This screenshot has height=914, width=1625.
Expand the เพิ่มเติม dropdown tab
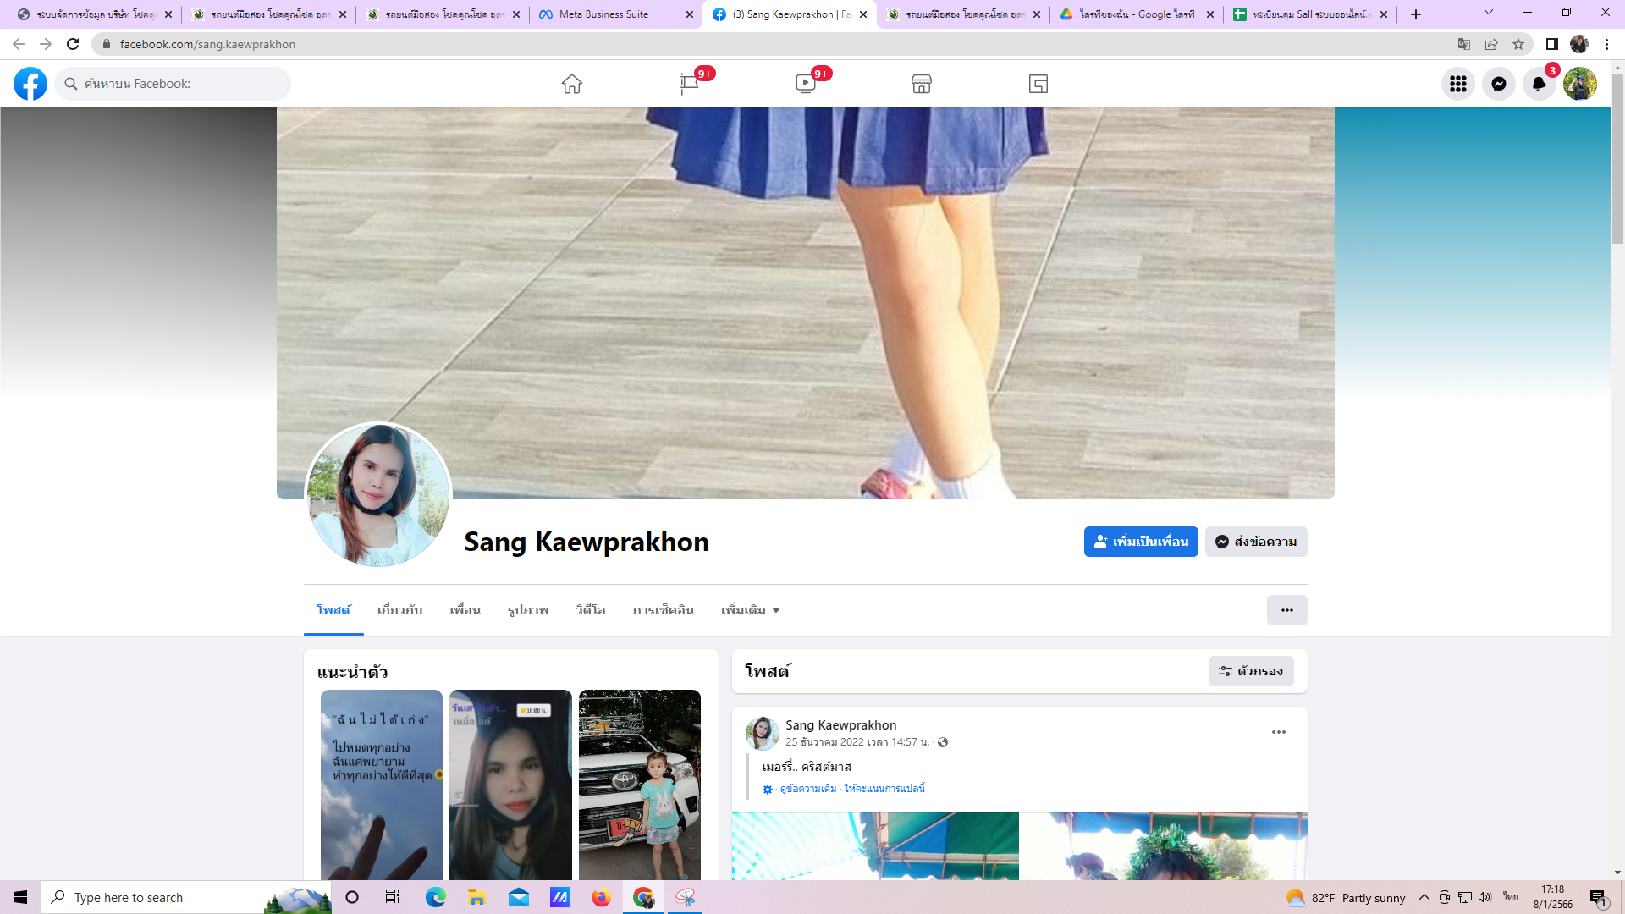750,610
